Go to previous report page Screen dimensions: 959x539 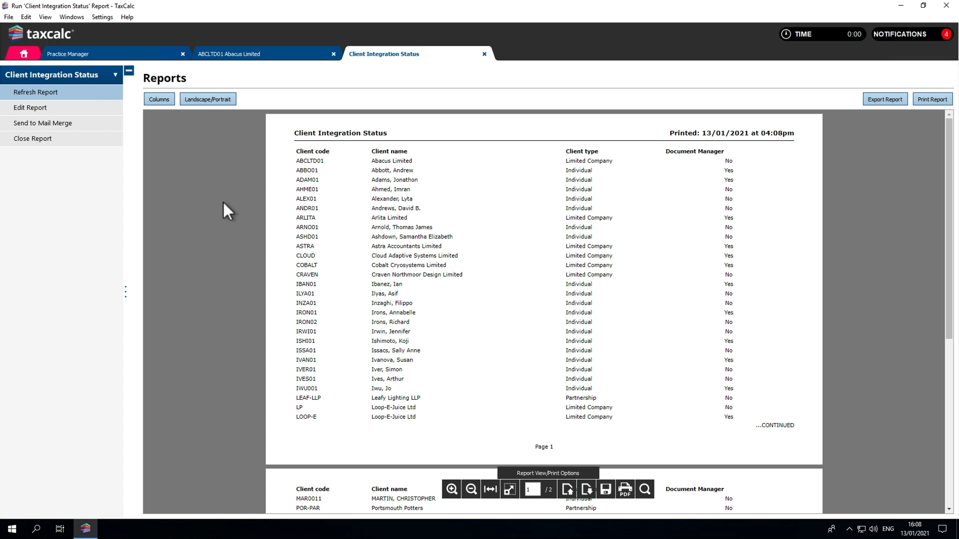pos(567,489)
